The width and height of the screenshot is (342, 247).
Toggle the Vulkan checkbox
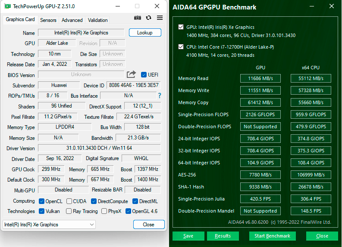point(42,211)
